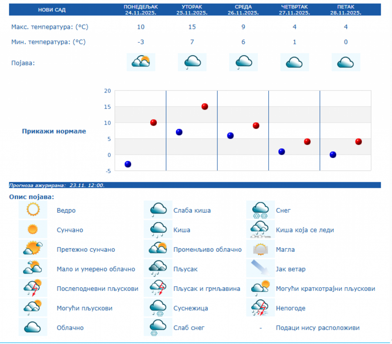Click Monday's partly cloudy forecast icon
Image resolution: width=392 pixels, height=344 pixels.
pyautogui.click(x=141, y=62)
